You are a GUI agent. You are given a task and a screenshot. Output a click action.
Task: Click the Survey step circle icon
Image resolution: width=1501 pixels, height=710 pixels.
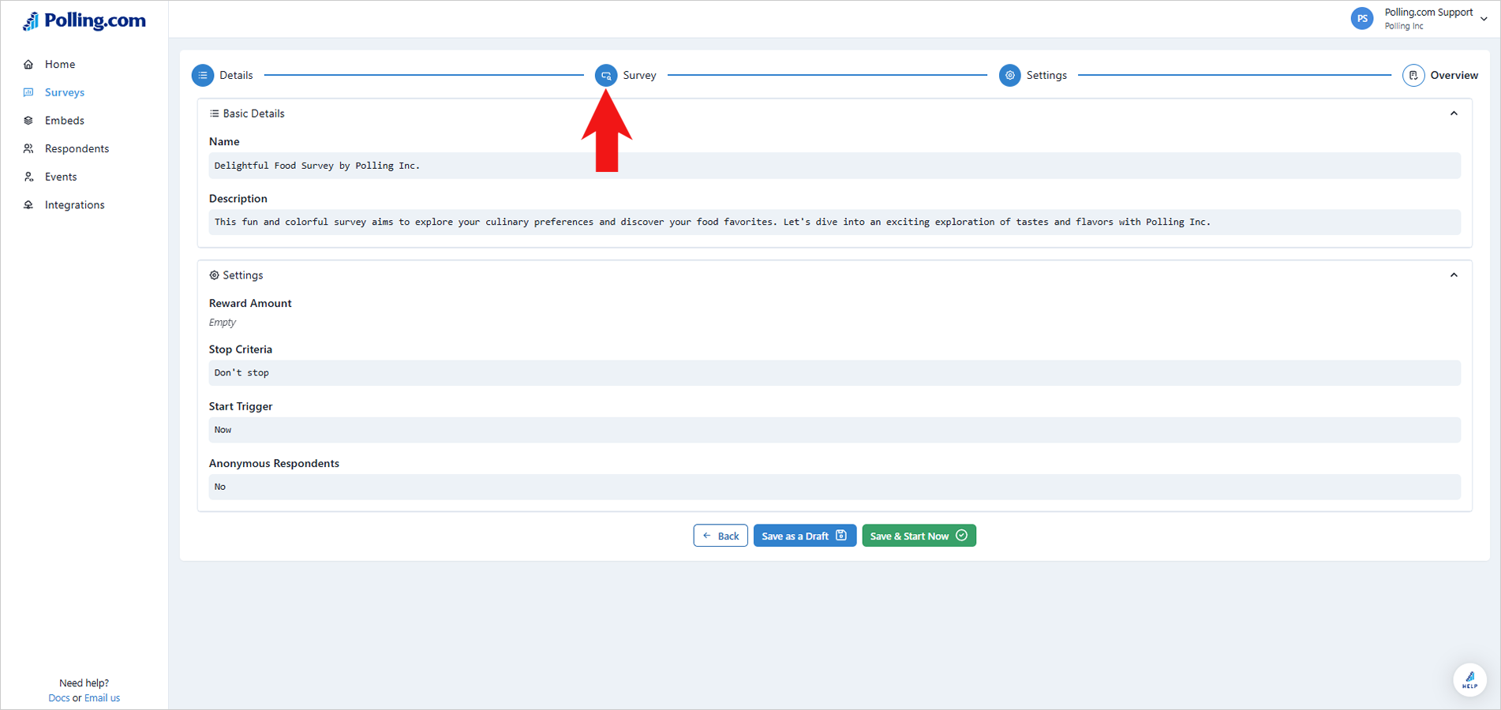click(606, 75)
